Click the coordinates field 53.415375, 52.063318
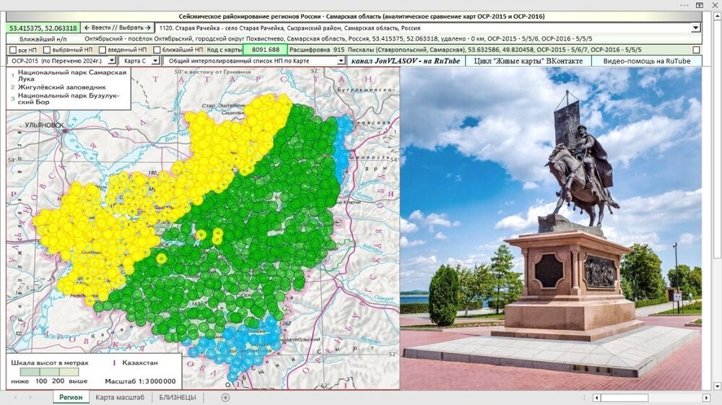 pos(43,28)
